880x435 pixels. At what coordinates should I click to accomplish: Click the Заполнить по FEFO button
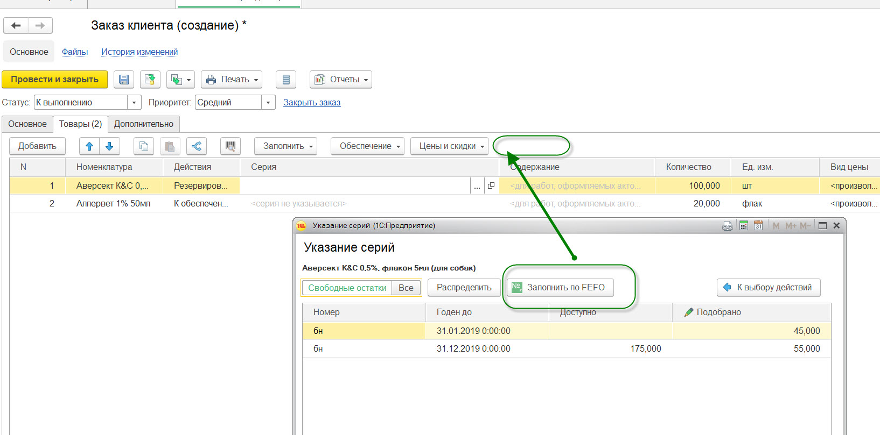(x=560, y=287)
